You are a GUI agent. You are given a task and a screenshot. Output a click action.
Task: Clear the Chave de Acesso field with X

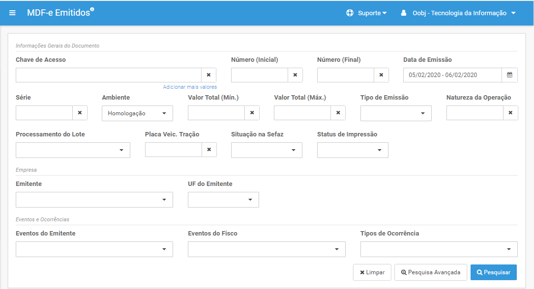click(x=209, y=75)
